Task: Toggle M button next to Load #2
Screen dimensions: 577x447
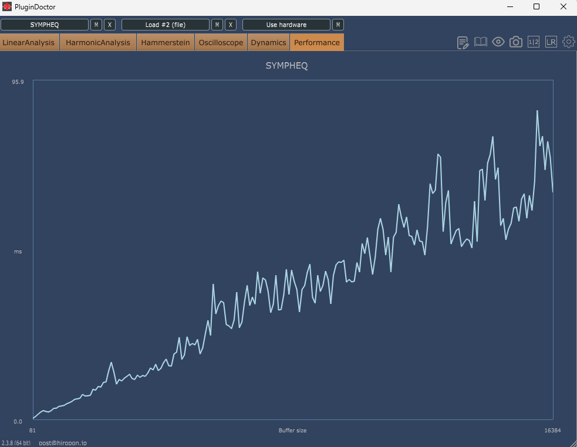Action: point(217,25)
